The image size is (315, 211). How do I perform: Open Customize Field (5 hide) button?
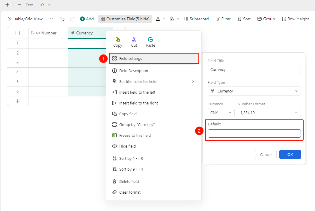125,19
